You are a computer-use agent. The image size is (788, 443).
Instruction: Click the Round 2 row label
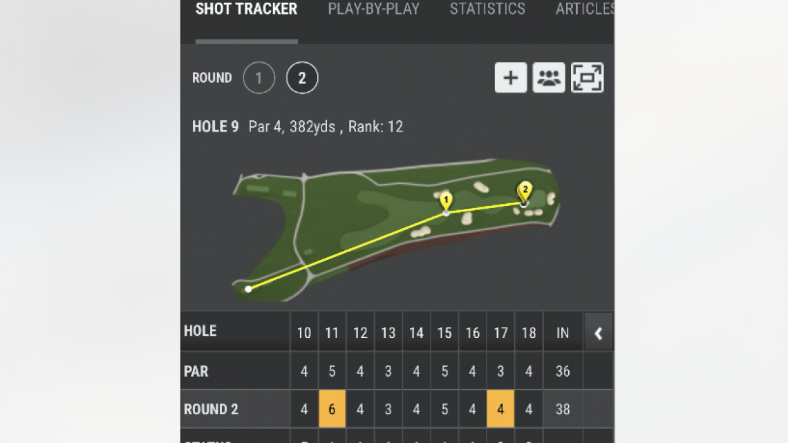(x=212, y=409)
